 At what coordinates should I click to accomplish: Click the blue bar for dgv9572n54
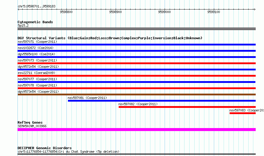pyautogui.click(x=136, y=70)
